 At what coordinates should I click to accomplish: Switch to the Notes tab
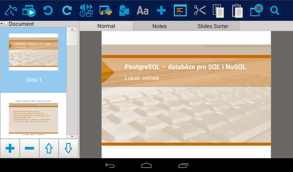pos(160,26)
